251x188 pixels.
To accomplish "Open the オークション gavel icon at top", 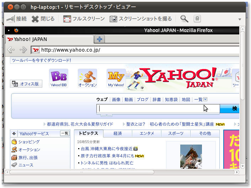I will 87,78.
